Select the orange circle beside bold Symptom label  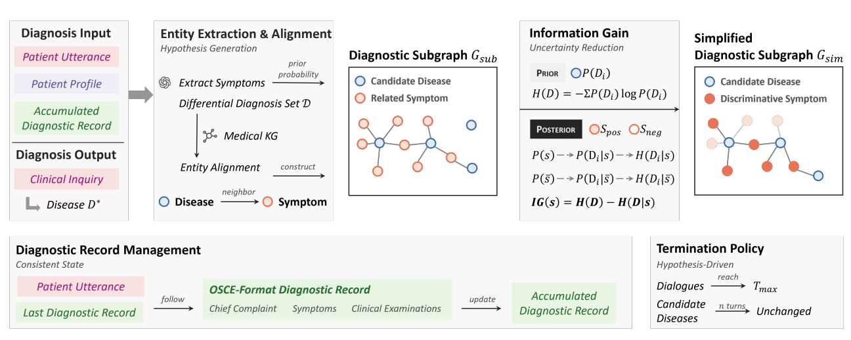[267, 202]
